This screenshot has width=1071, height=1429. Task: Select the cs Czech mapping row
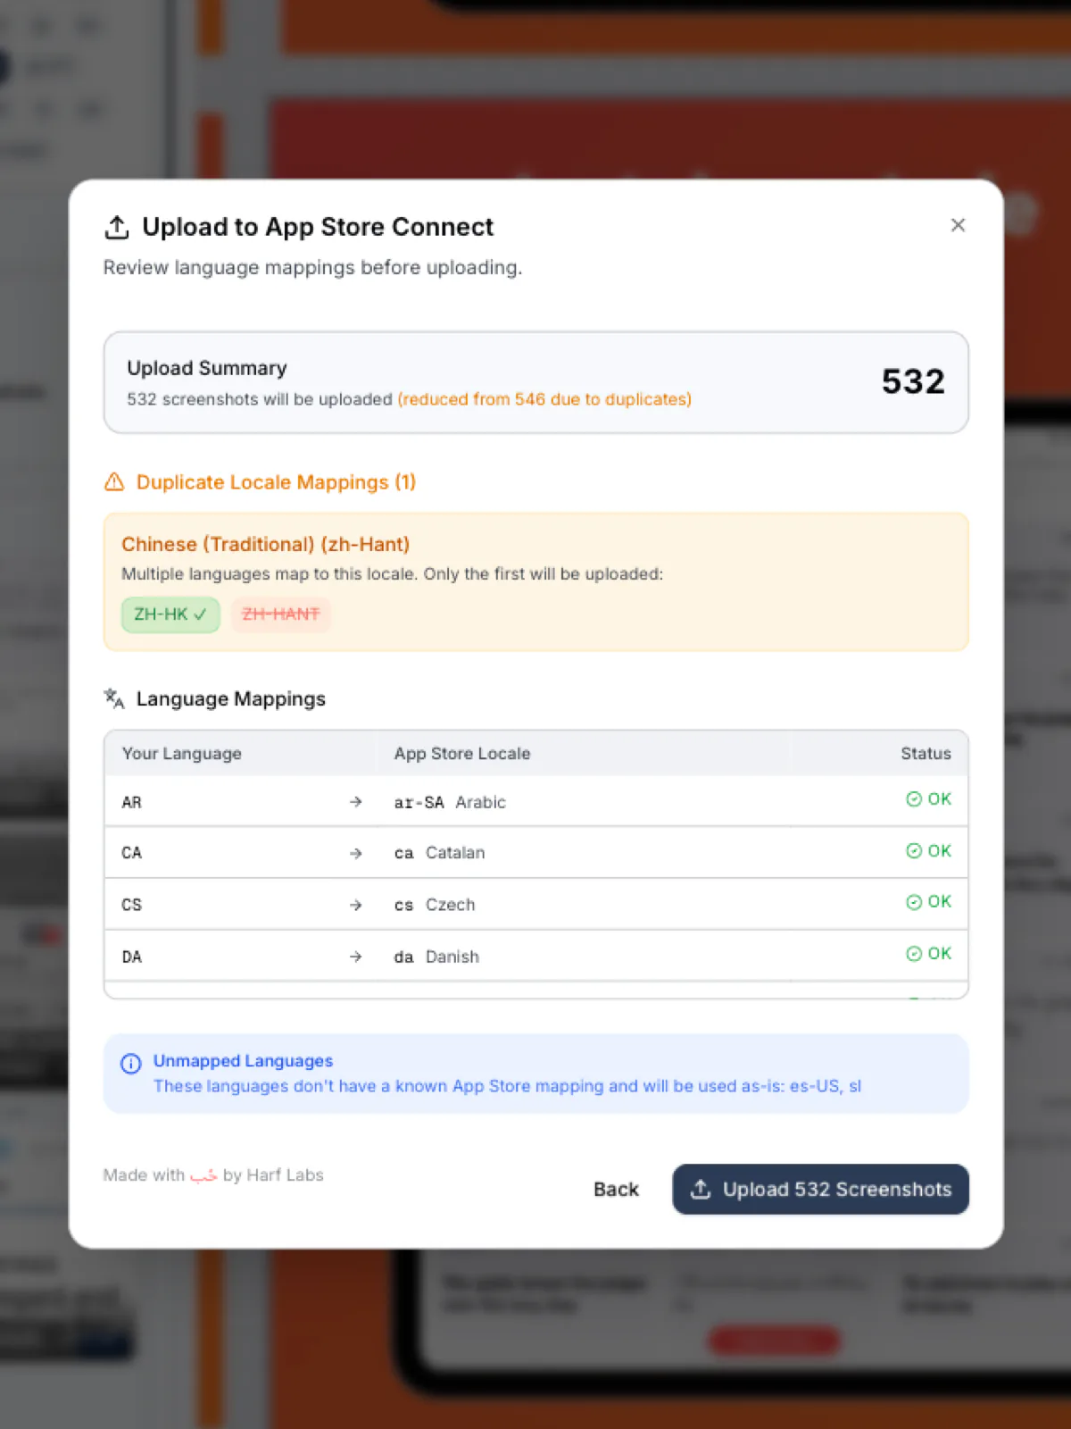535,905
